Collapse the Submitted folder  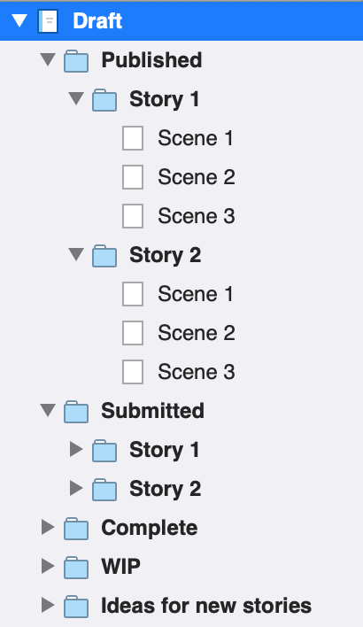point(48,410)
